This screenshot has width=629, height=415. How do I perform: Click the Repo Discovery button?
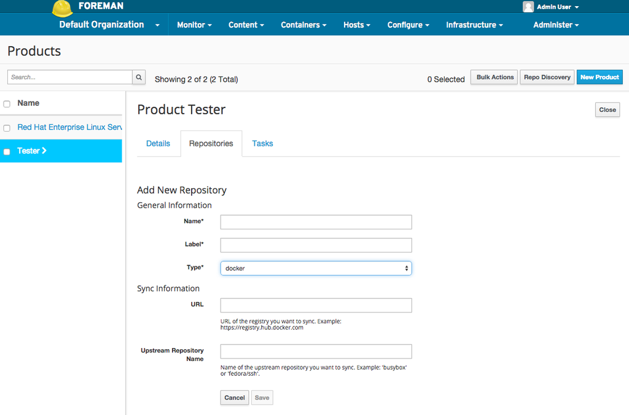click(547, 77)
